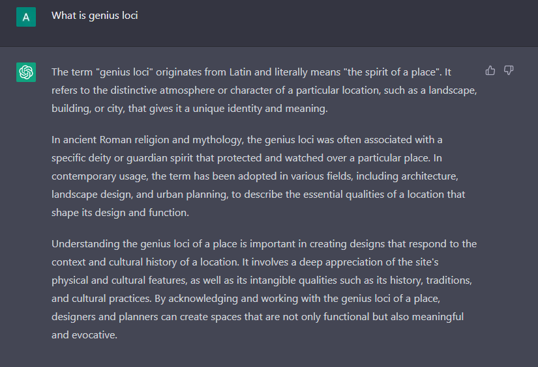Image resolution: width=538 pixels, height=367 pixels.
Task: Click the green user avatar labeled A
Action: (x=26, y=17)
